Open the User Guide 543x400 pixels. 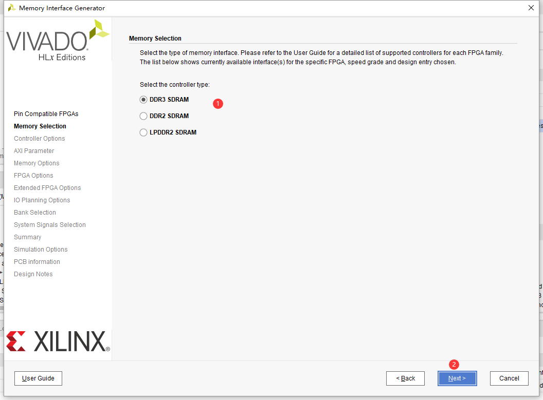tap(38, 378)
